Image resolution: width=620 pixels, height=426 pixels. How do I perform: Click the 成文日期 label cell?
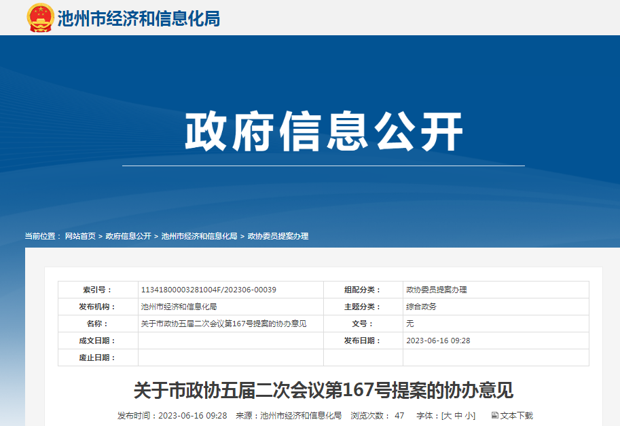(x=98, y=341)
